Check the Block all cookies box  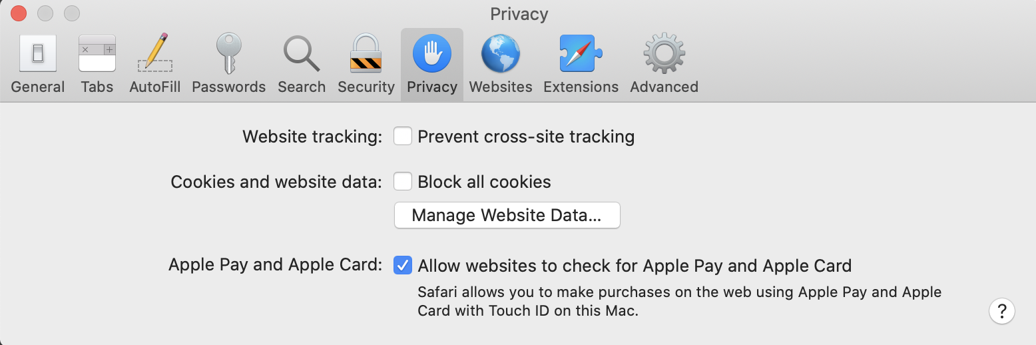pyautogui.click(x=402, y=182)
